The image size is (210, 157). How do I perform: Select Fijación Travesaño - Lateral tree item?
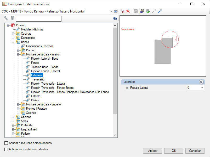48,84
